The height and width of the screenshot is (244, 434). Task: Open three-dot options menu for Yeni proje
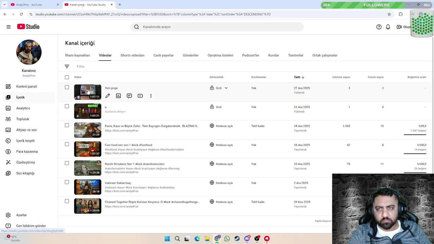(x=151, y=96)
